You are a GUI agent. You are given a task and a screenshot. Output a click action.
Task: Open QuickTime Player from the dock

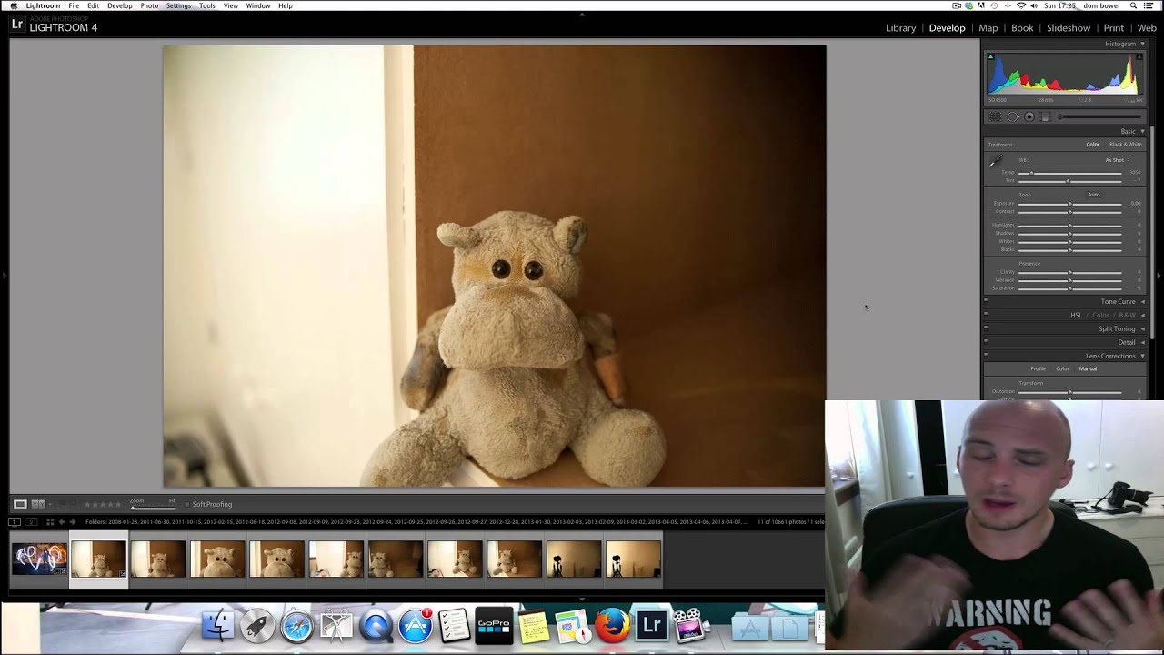(376, 626)
